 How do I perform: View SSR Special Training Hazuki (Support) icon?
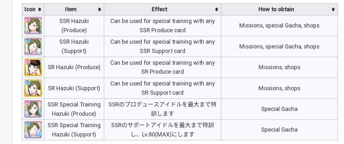point(33,130)
